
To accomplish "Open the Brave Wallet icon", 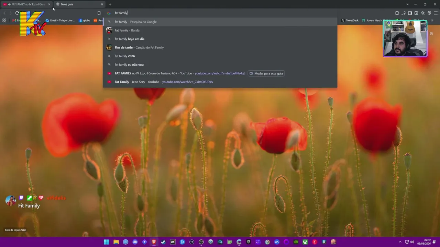I will (x=416, y=13).
